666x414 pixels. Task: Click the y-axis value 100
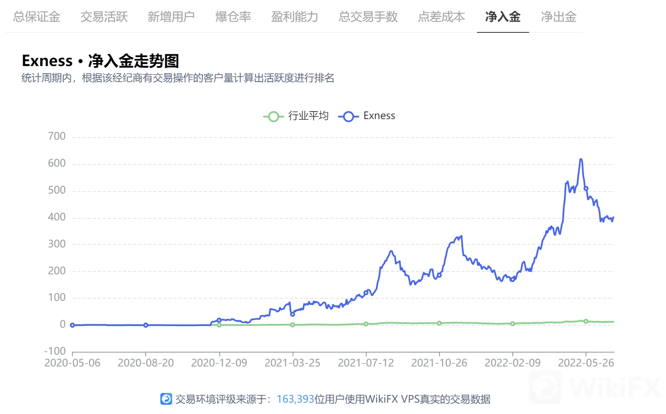pyautogui.click(x=57, y=297)
